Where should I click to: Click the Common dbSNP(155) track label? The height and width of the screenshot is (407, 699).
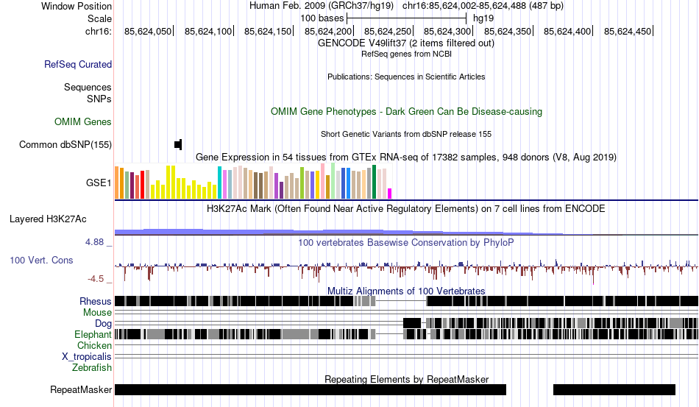click(65, 144)
